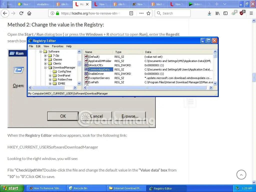
Task: Select the highlighted CommonAppData value
Action: point(100,69)
